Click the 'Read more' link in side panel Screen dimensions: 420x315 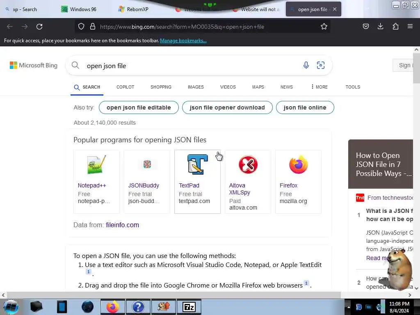[377, 258]
